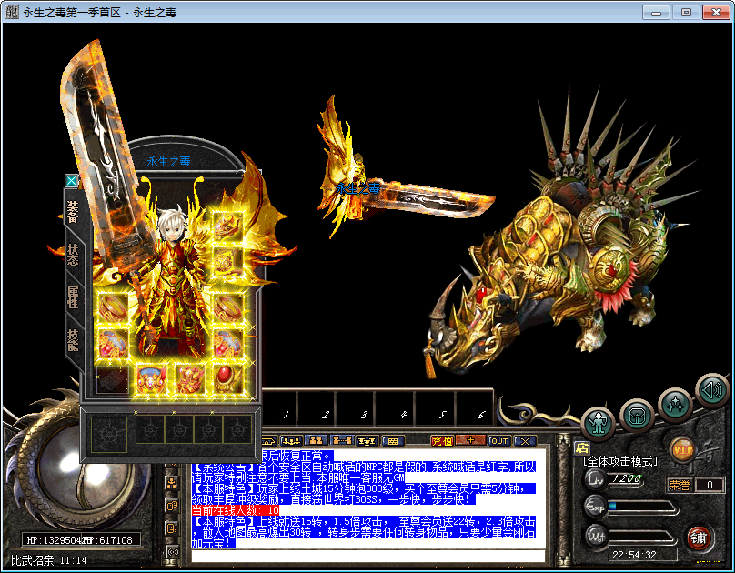735x573 pixels.
Task: Click the honor value 0 field
Action: pos(710,485)
